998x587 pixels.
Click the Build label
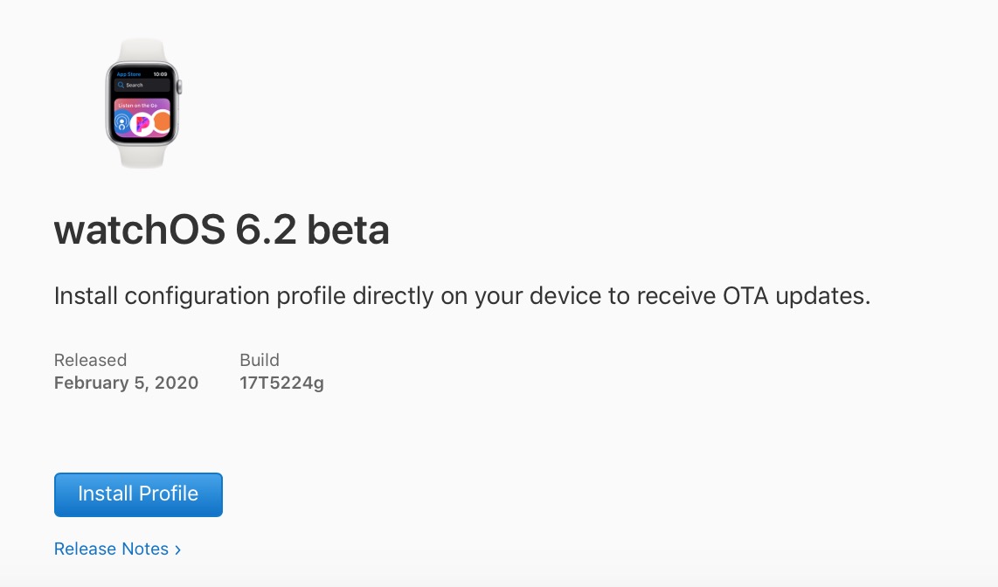260,360
